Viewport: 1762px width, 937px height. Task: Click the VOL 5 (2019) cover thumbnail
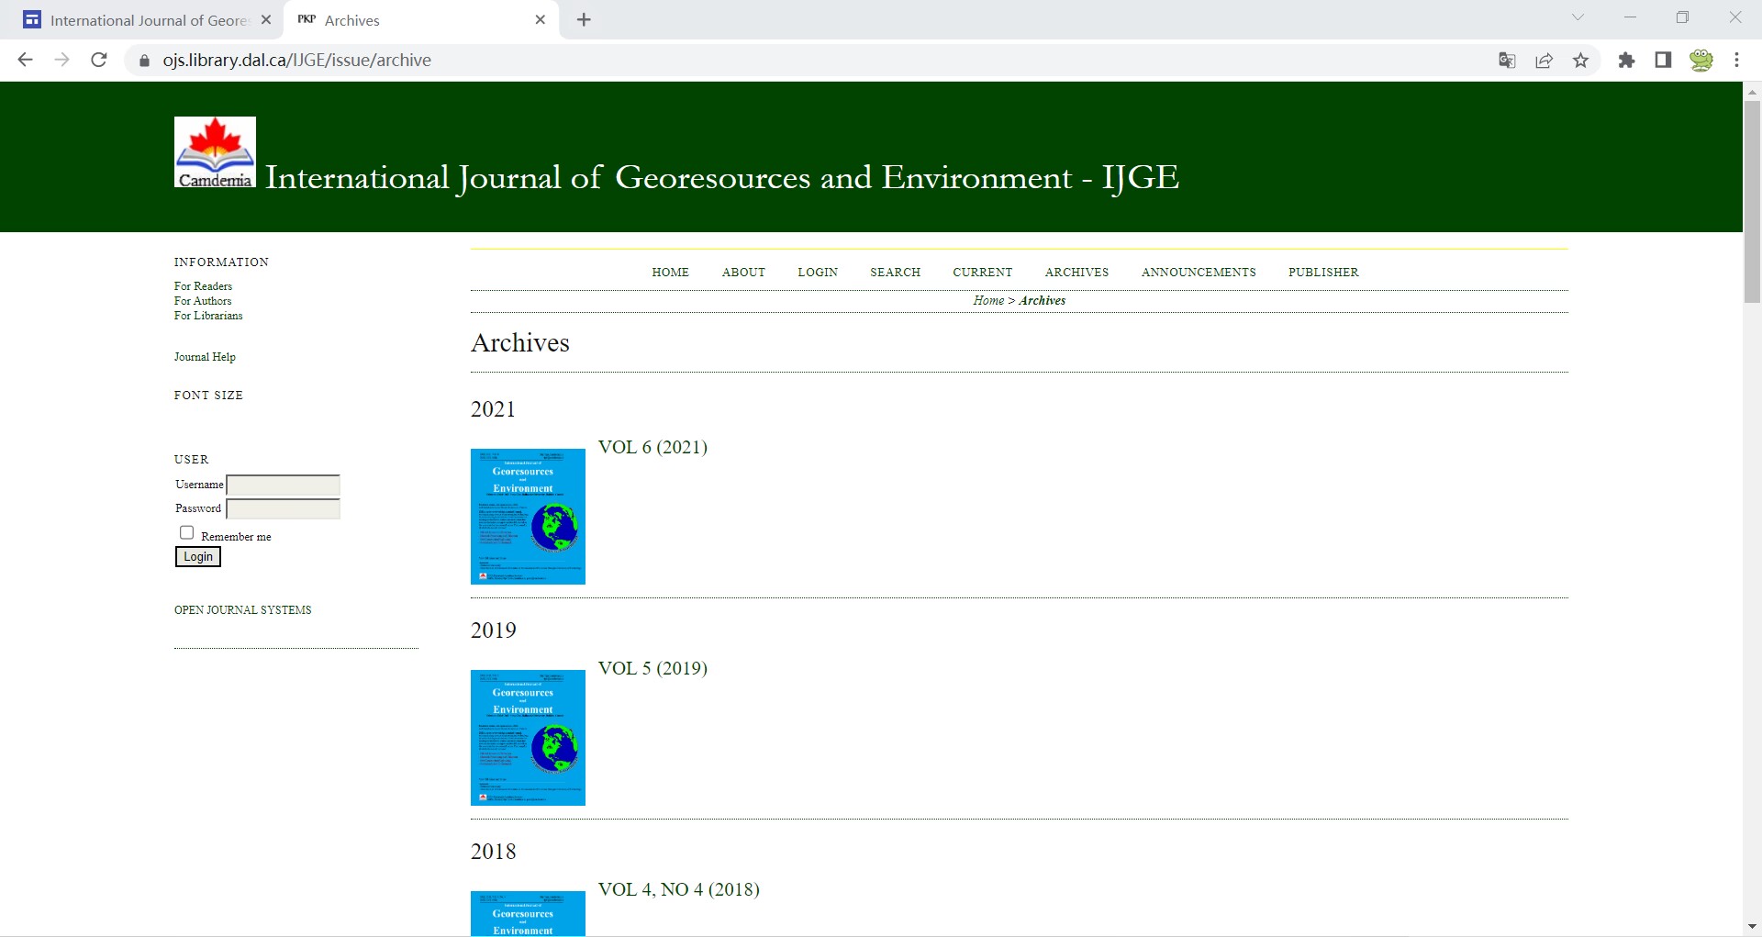pos(528,738)
